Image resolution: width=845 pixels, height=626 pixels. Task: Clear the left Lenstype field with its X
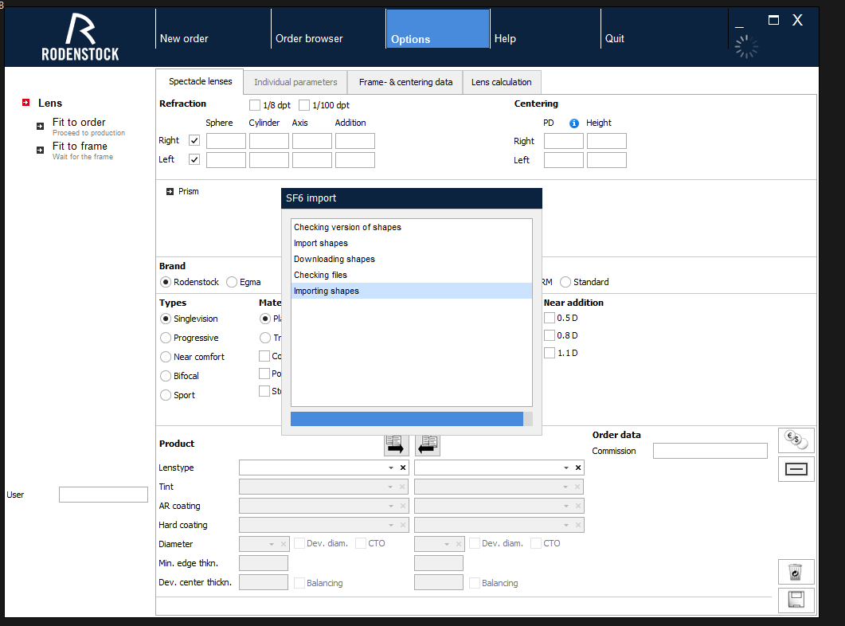(x=402, y=468)
